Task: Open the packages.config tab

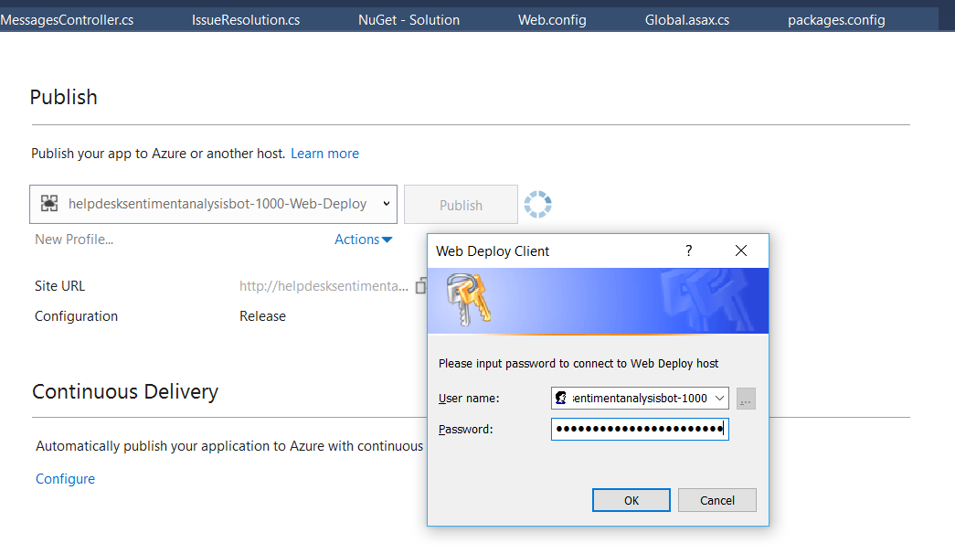Action: pos(836,20)
